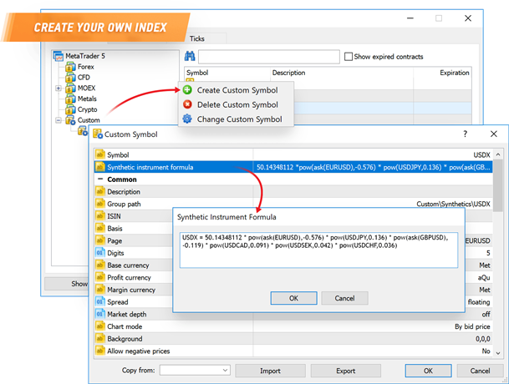Image resolution: width=509 pixels, height=384 pixels.
Task: Click the Change Custom Symbol gear icon
Action: [x=187, y=119]
